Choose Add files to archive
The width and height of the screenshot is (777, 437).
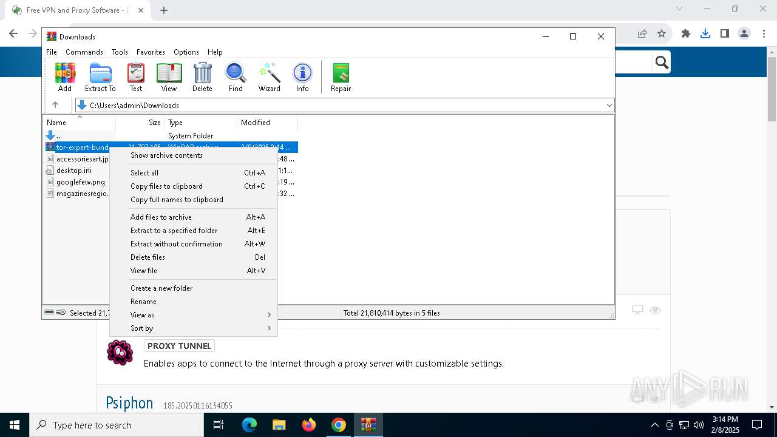coord(193,217)
